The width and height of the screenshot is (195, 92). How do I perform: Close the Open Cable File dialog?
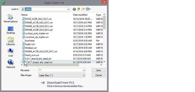coord(104,2)
